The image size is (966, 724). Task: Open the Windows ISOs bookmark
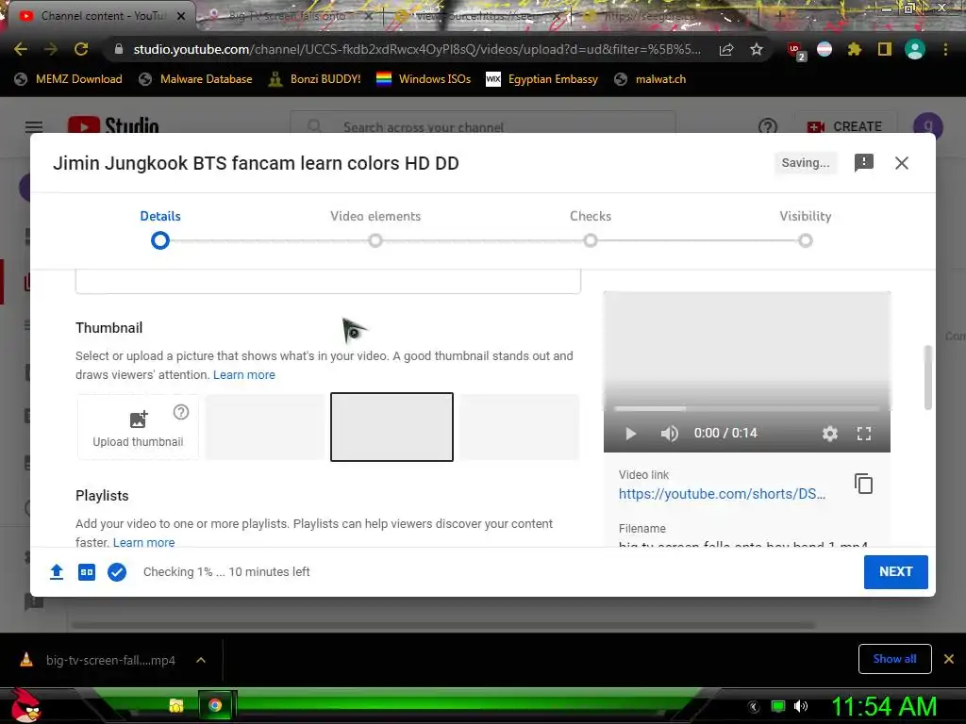tap(424, 79)
